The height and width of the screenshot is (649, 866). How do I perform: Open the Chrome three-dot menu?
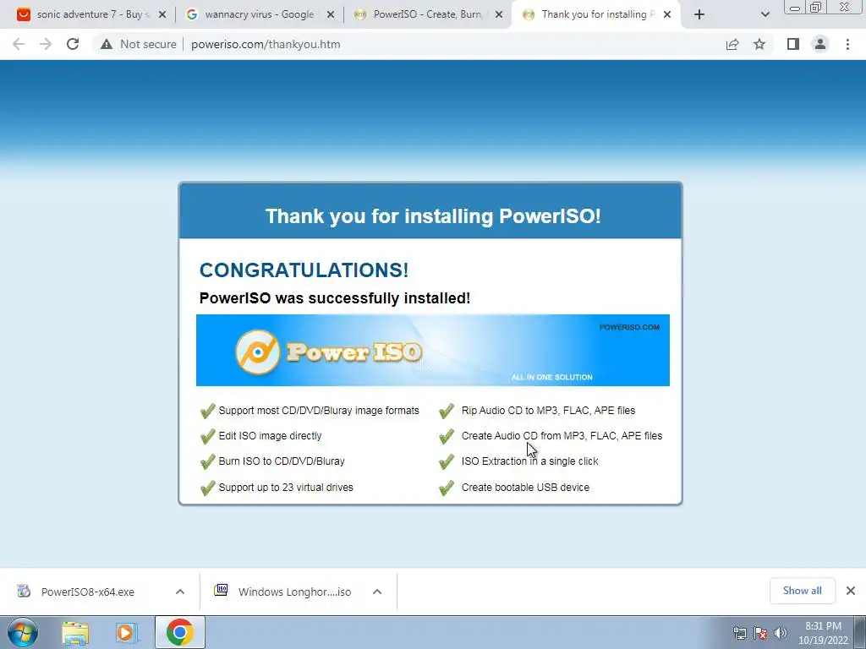click(847, 44)
